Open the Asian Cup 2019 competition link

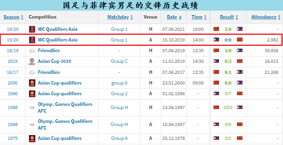(54, 61)
